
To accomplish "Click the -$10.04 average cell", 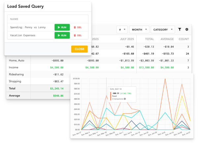I will [x=169, y=47].
